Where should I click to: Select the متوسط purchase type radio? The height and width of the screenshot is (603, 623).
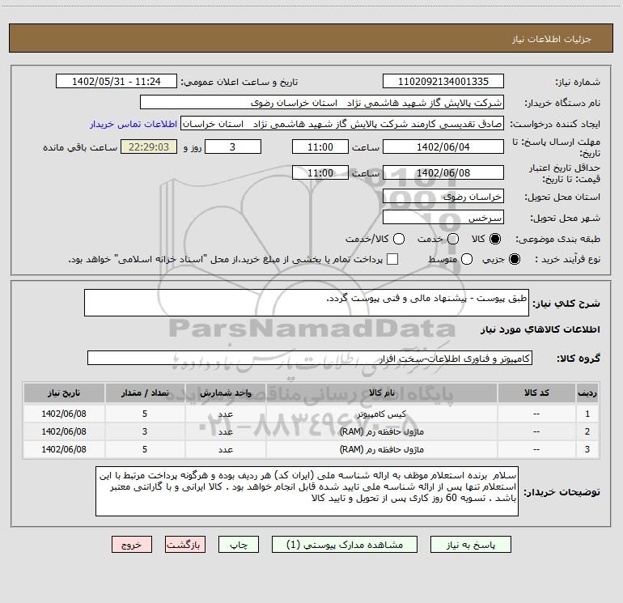[x=467, y=259]
